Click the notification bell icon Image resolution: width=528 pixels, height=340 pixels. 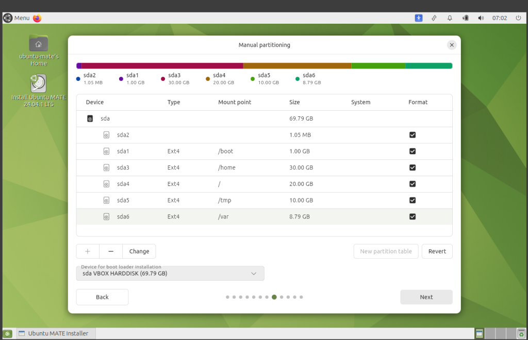pos(450,18)
